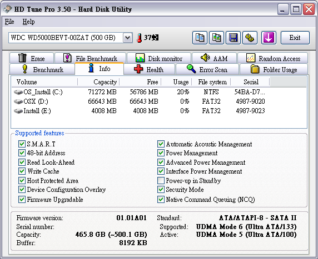
Task: Click the HD Tune title bar app icon
Action: tap(8, 9)
